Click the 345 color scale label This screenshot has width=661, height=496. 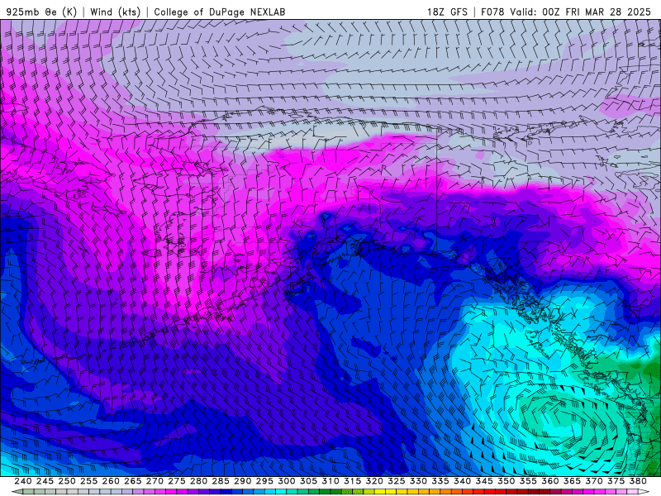pos(484,481)
